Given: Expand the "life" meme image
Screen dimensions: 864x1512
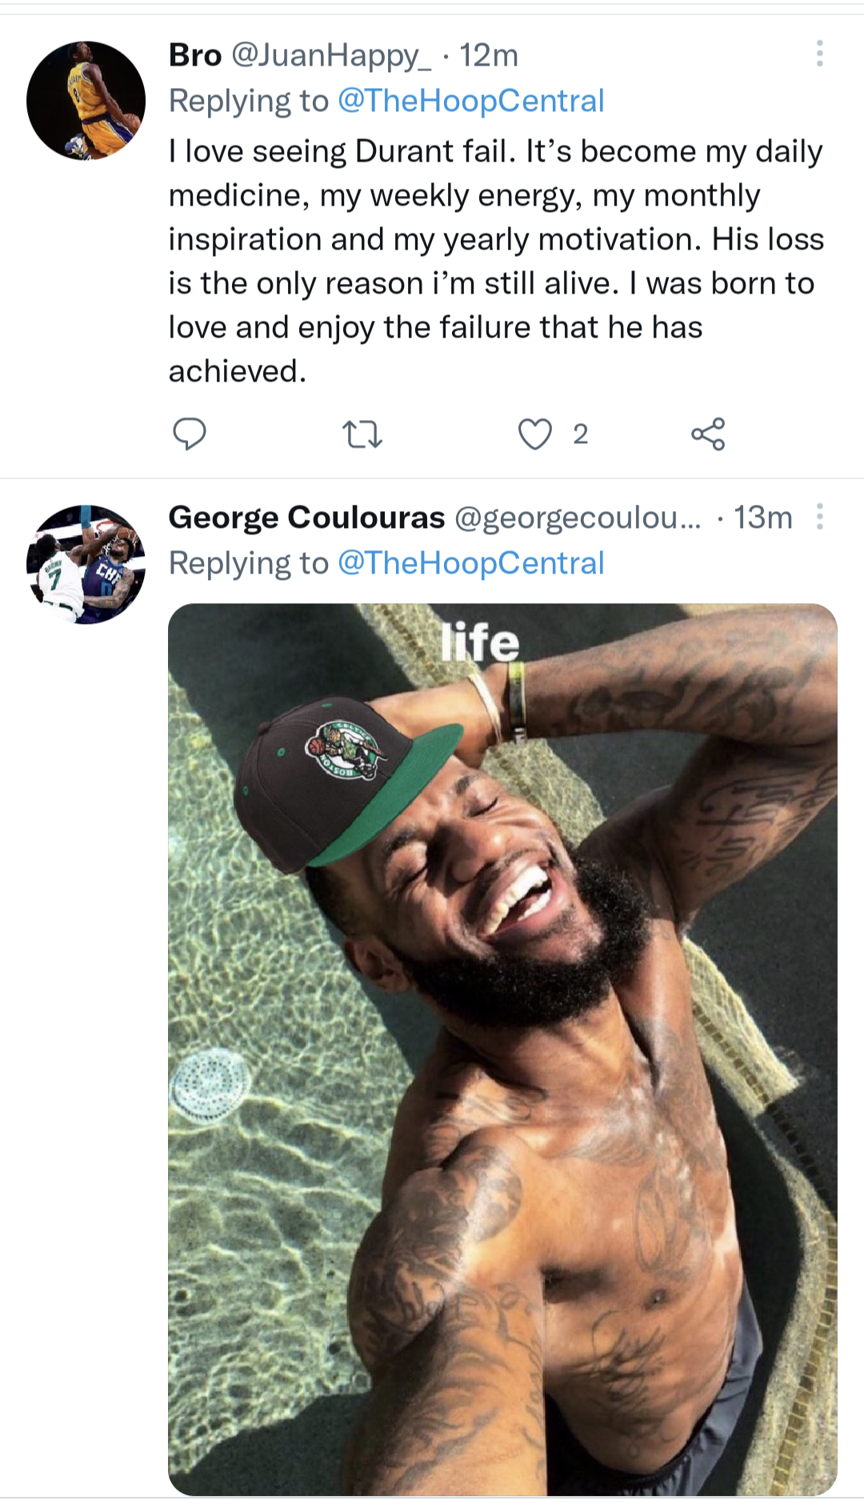Looking at the screenshot, I should pyautogui.click(x=502, y=1048).
